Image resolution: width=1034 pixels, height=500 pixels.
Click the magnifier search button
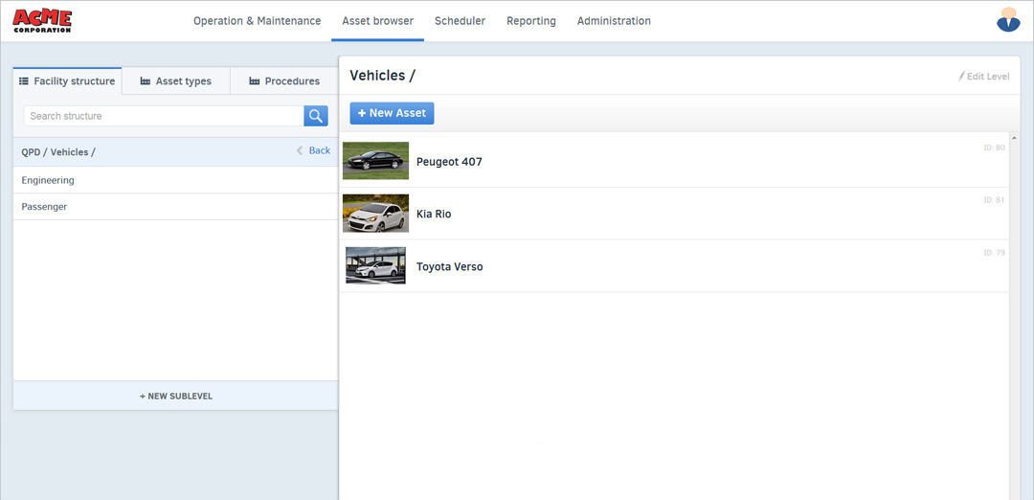pyautogui.click(x=316, y=116)
